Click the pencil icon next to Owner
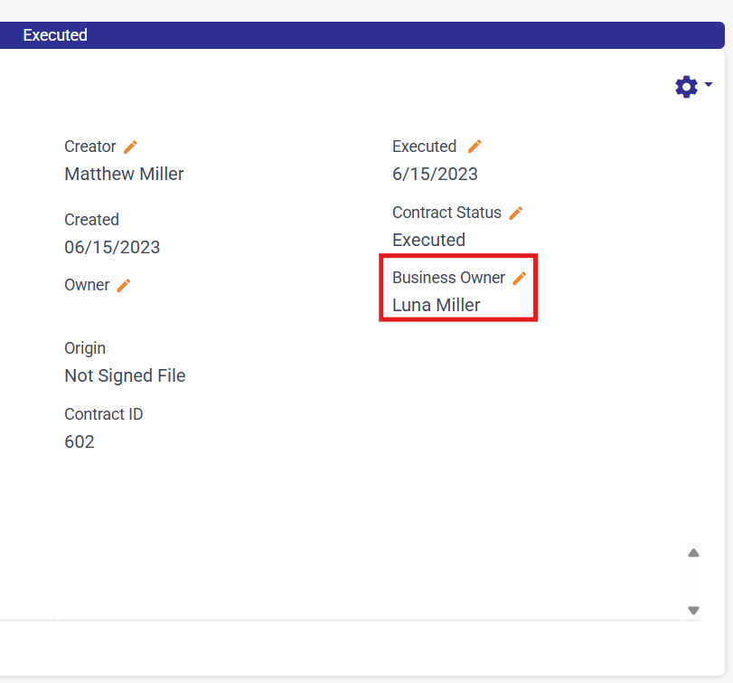 coord(124,285)
